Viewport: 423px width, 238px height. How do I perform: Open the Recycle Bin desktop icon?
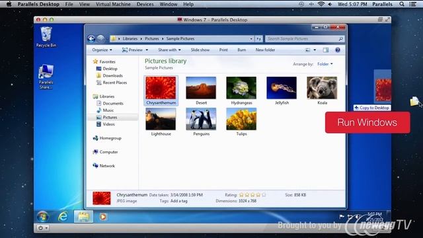[x=46, y=37]
